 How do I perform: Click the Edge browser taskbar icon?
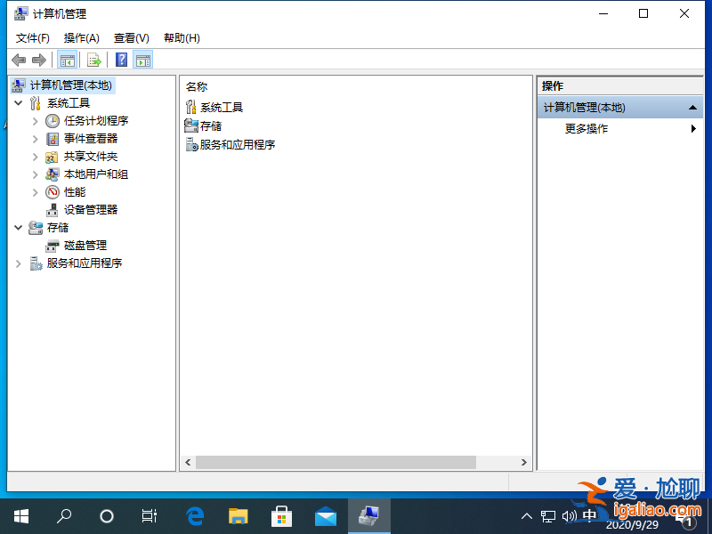[x=195, y=515]
